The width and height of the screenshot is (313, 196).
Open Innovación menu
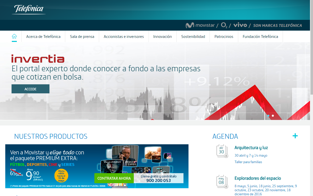click(x=163, y=36)
